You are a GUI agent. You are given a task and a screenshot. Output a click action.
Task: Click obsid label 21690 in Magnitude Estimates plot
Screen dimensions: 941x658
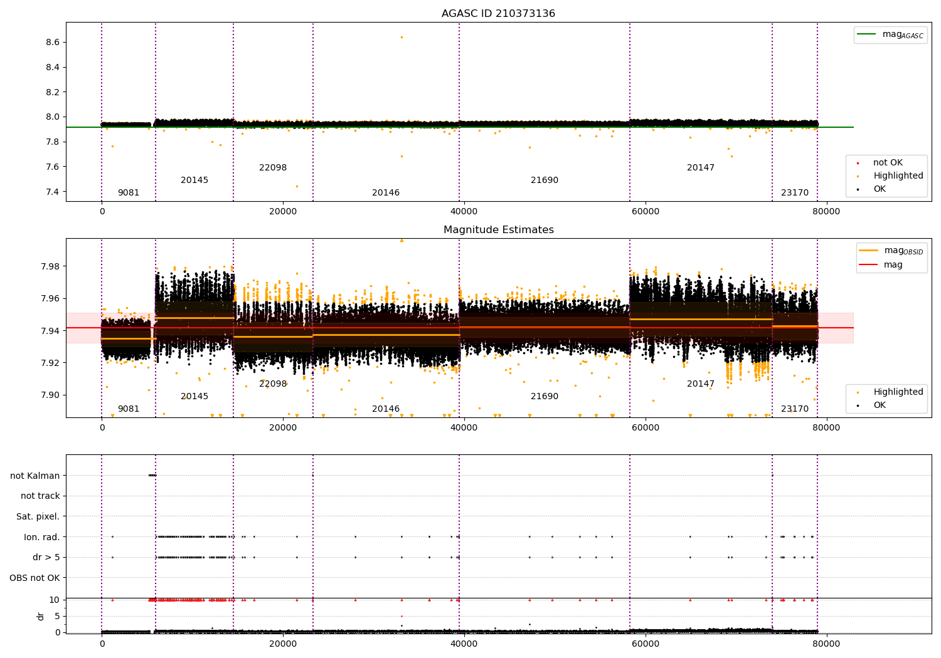(x=545, y=396)
